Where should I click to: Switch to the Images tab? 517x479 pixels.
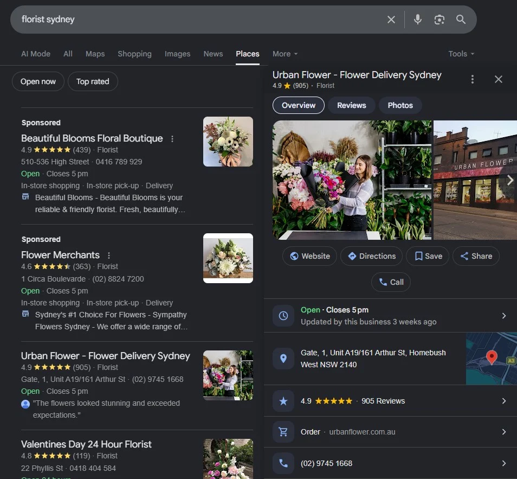pos(177,54)
